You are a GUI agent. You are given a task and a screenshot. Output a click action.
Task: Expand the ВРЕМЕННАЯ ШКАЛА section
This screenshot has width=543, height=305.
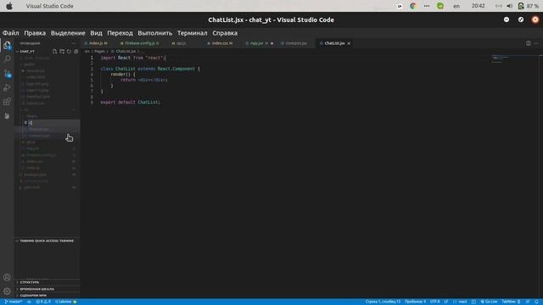pos(48,289)
